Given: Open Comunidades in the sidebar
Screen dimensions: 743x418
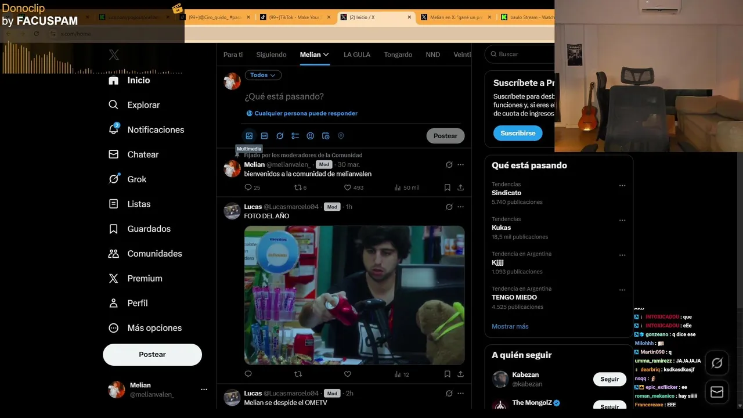Looking at the screenshot, I should [x=145, y=254].
